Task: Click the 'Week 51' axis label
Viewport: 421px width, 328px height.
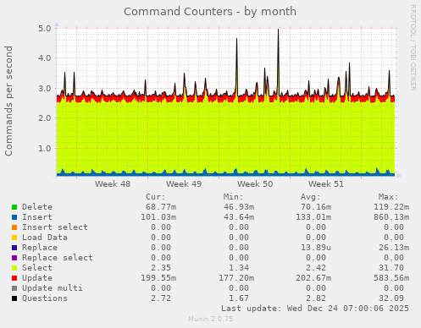Action: click(326, 184)
